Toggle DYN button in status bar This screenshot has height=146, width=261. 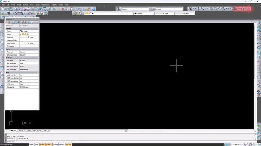click(67, 144)
